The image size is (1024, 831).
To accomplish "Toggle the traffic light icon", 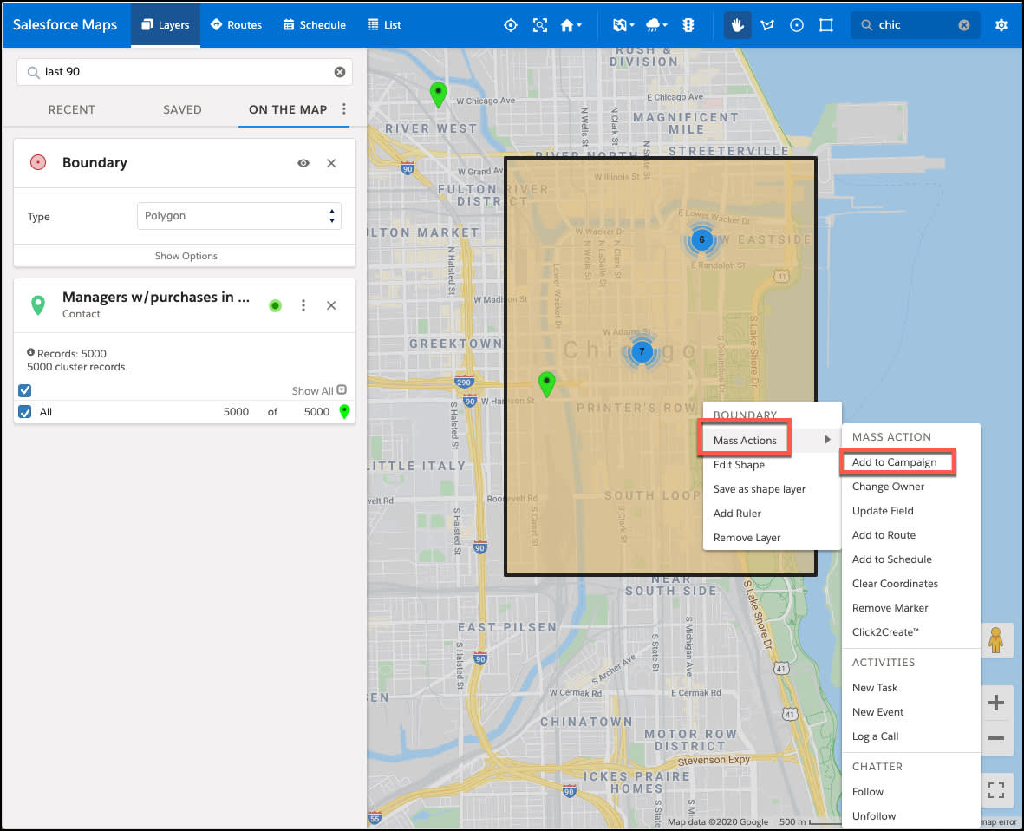I will [688, 25].
